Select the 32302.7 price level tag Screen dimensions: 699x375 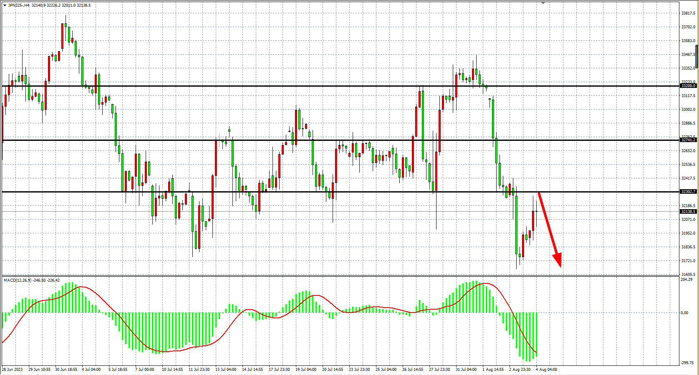pos(688,192)
